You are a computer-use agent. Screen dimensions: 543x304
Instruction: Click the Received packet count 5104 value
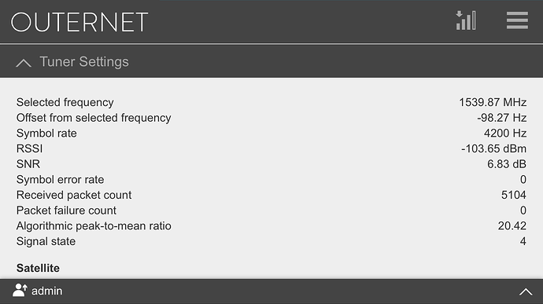pyautogui.click(x=514, y=195)
